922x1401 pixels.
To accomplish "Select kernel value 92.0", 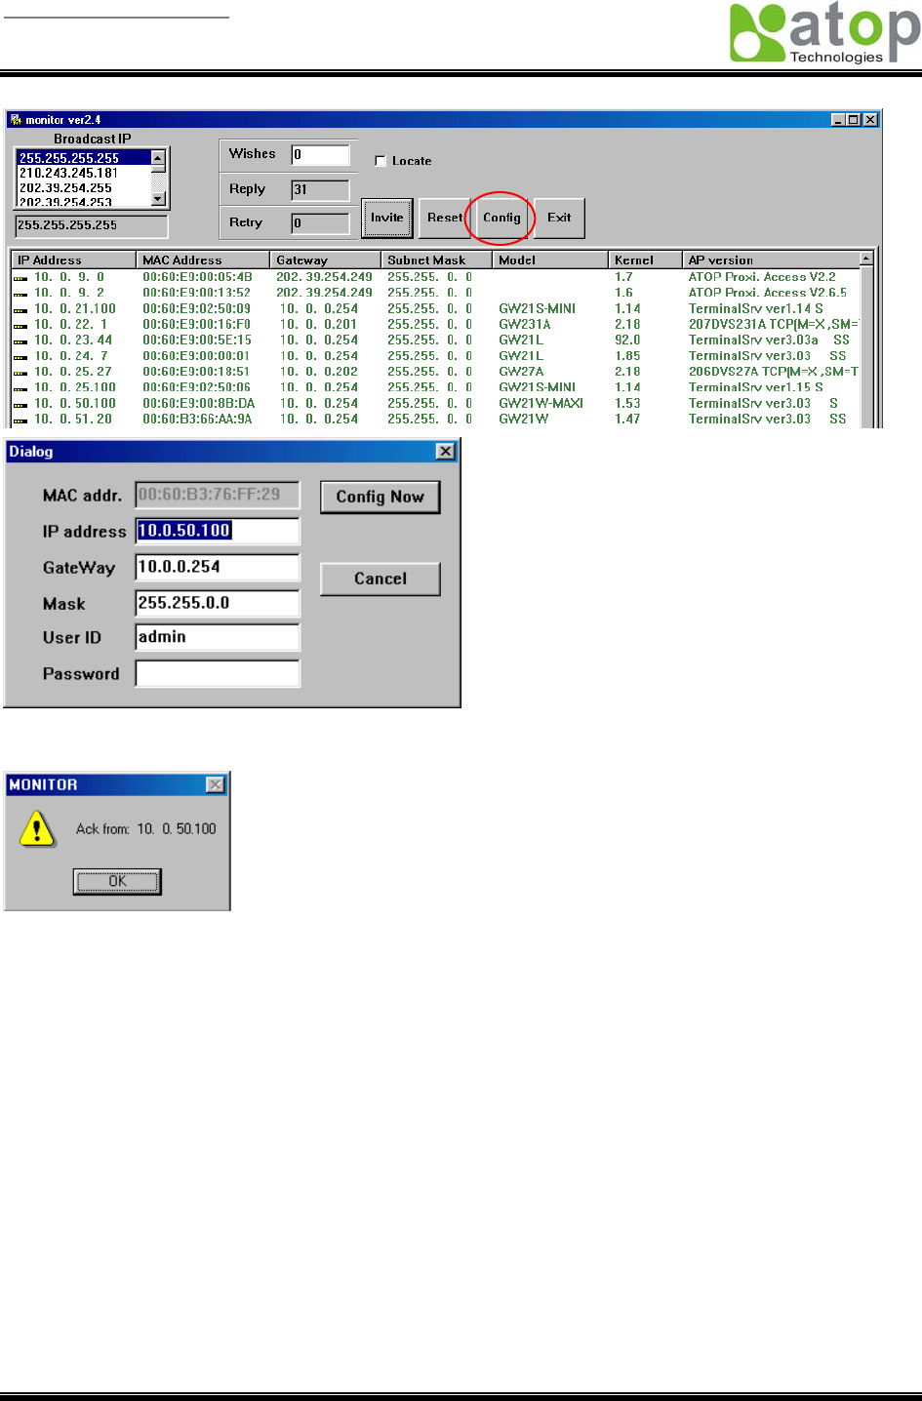I will (x=627, y=340).
